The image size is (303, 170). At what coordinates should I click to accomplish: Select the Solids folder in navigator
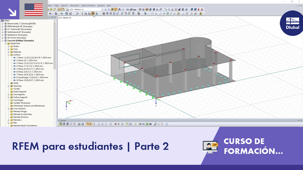coord(16,83)
